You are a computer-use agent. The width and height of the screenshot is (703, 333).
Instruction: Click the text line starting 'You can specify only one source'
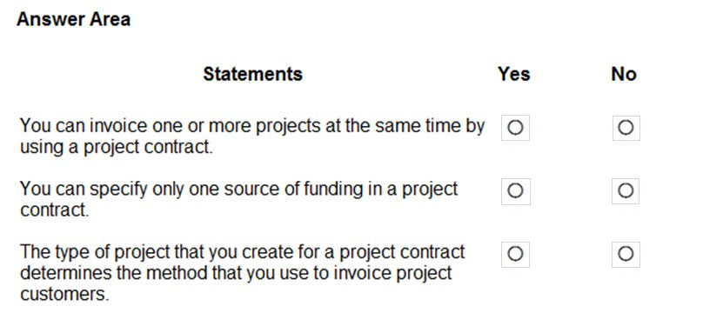(x=239, y=189)
